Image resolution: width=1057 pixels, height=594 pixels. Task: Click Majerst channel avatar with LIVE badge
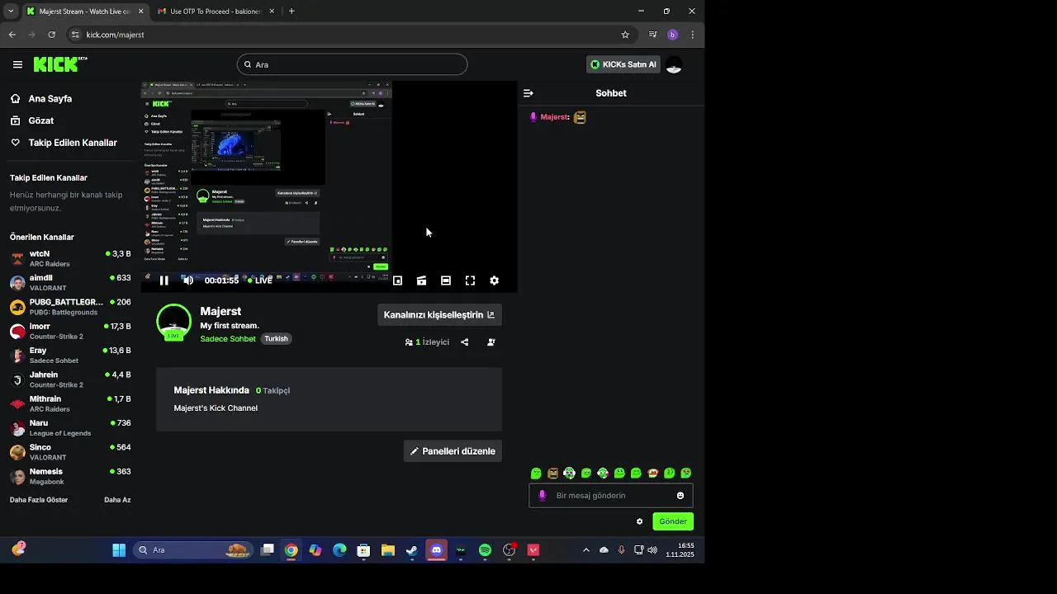tap(173, 322)
